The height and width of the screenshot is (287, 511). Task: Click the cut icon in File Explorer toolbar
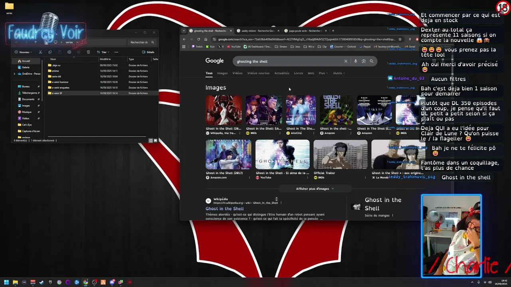point(40,52)
